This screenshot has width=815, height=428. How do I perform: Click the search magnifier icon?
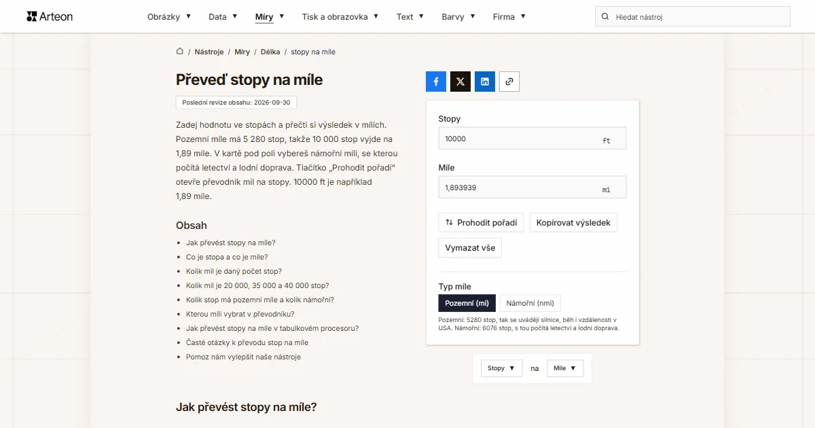pyautogui.click(x=605, y=16)
